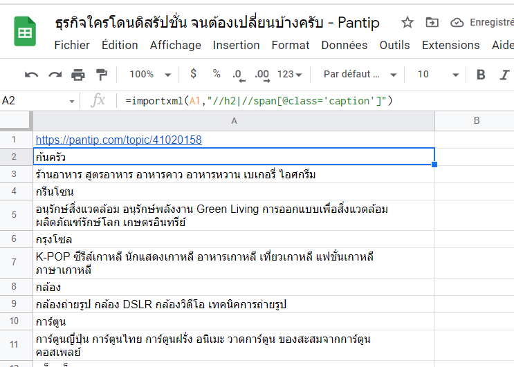514x367 pixels.
Task: Check cloud save status icon
Action: click(457, 23)
